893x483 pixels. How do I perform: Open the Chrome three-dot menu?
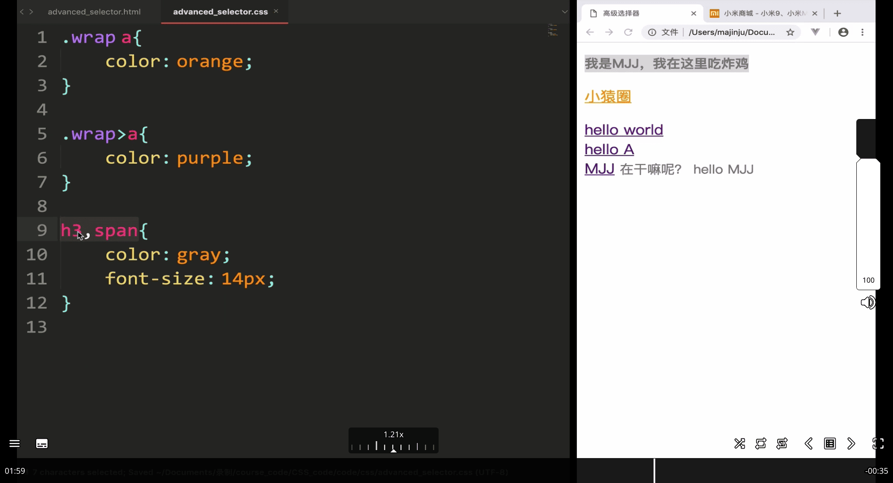coord(862,32)
